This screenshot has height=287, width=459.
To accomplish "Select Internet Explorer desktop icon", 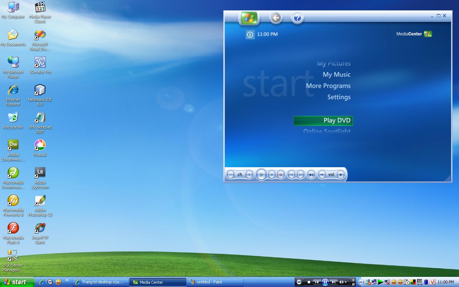I will 13,95.
